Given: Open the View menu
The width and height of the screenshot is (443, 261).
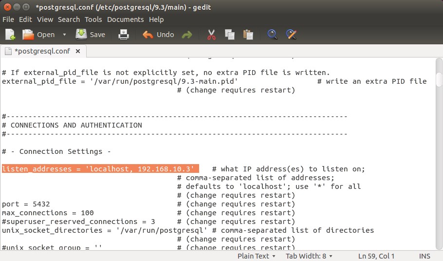Looking at the screenshot, I should click(x=45, y=19).
